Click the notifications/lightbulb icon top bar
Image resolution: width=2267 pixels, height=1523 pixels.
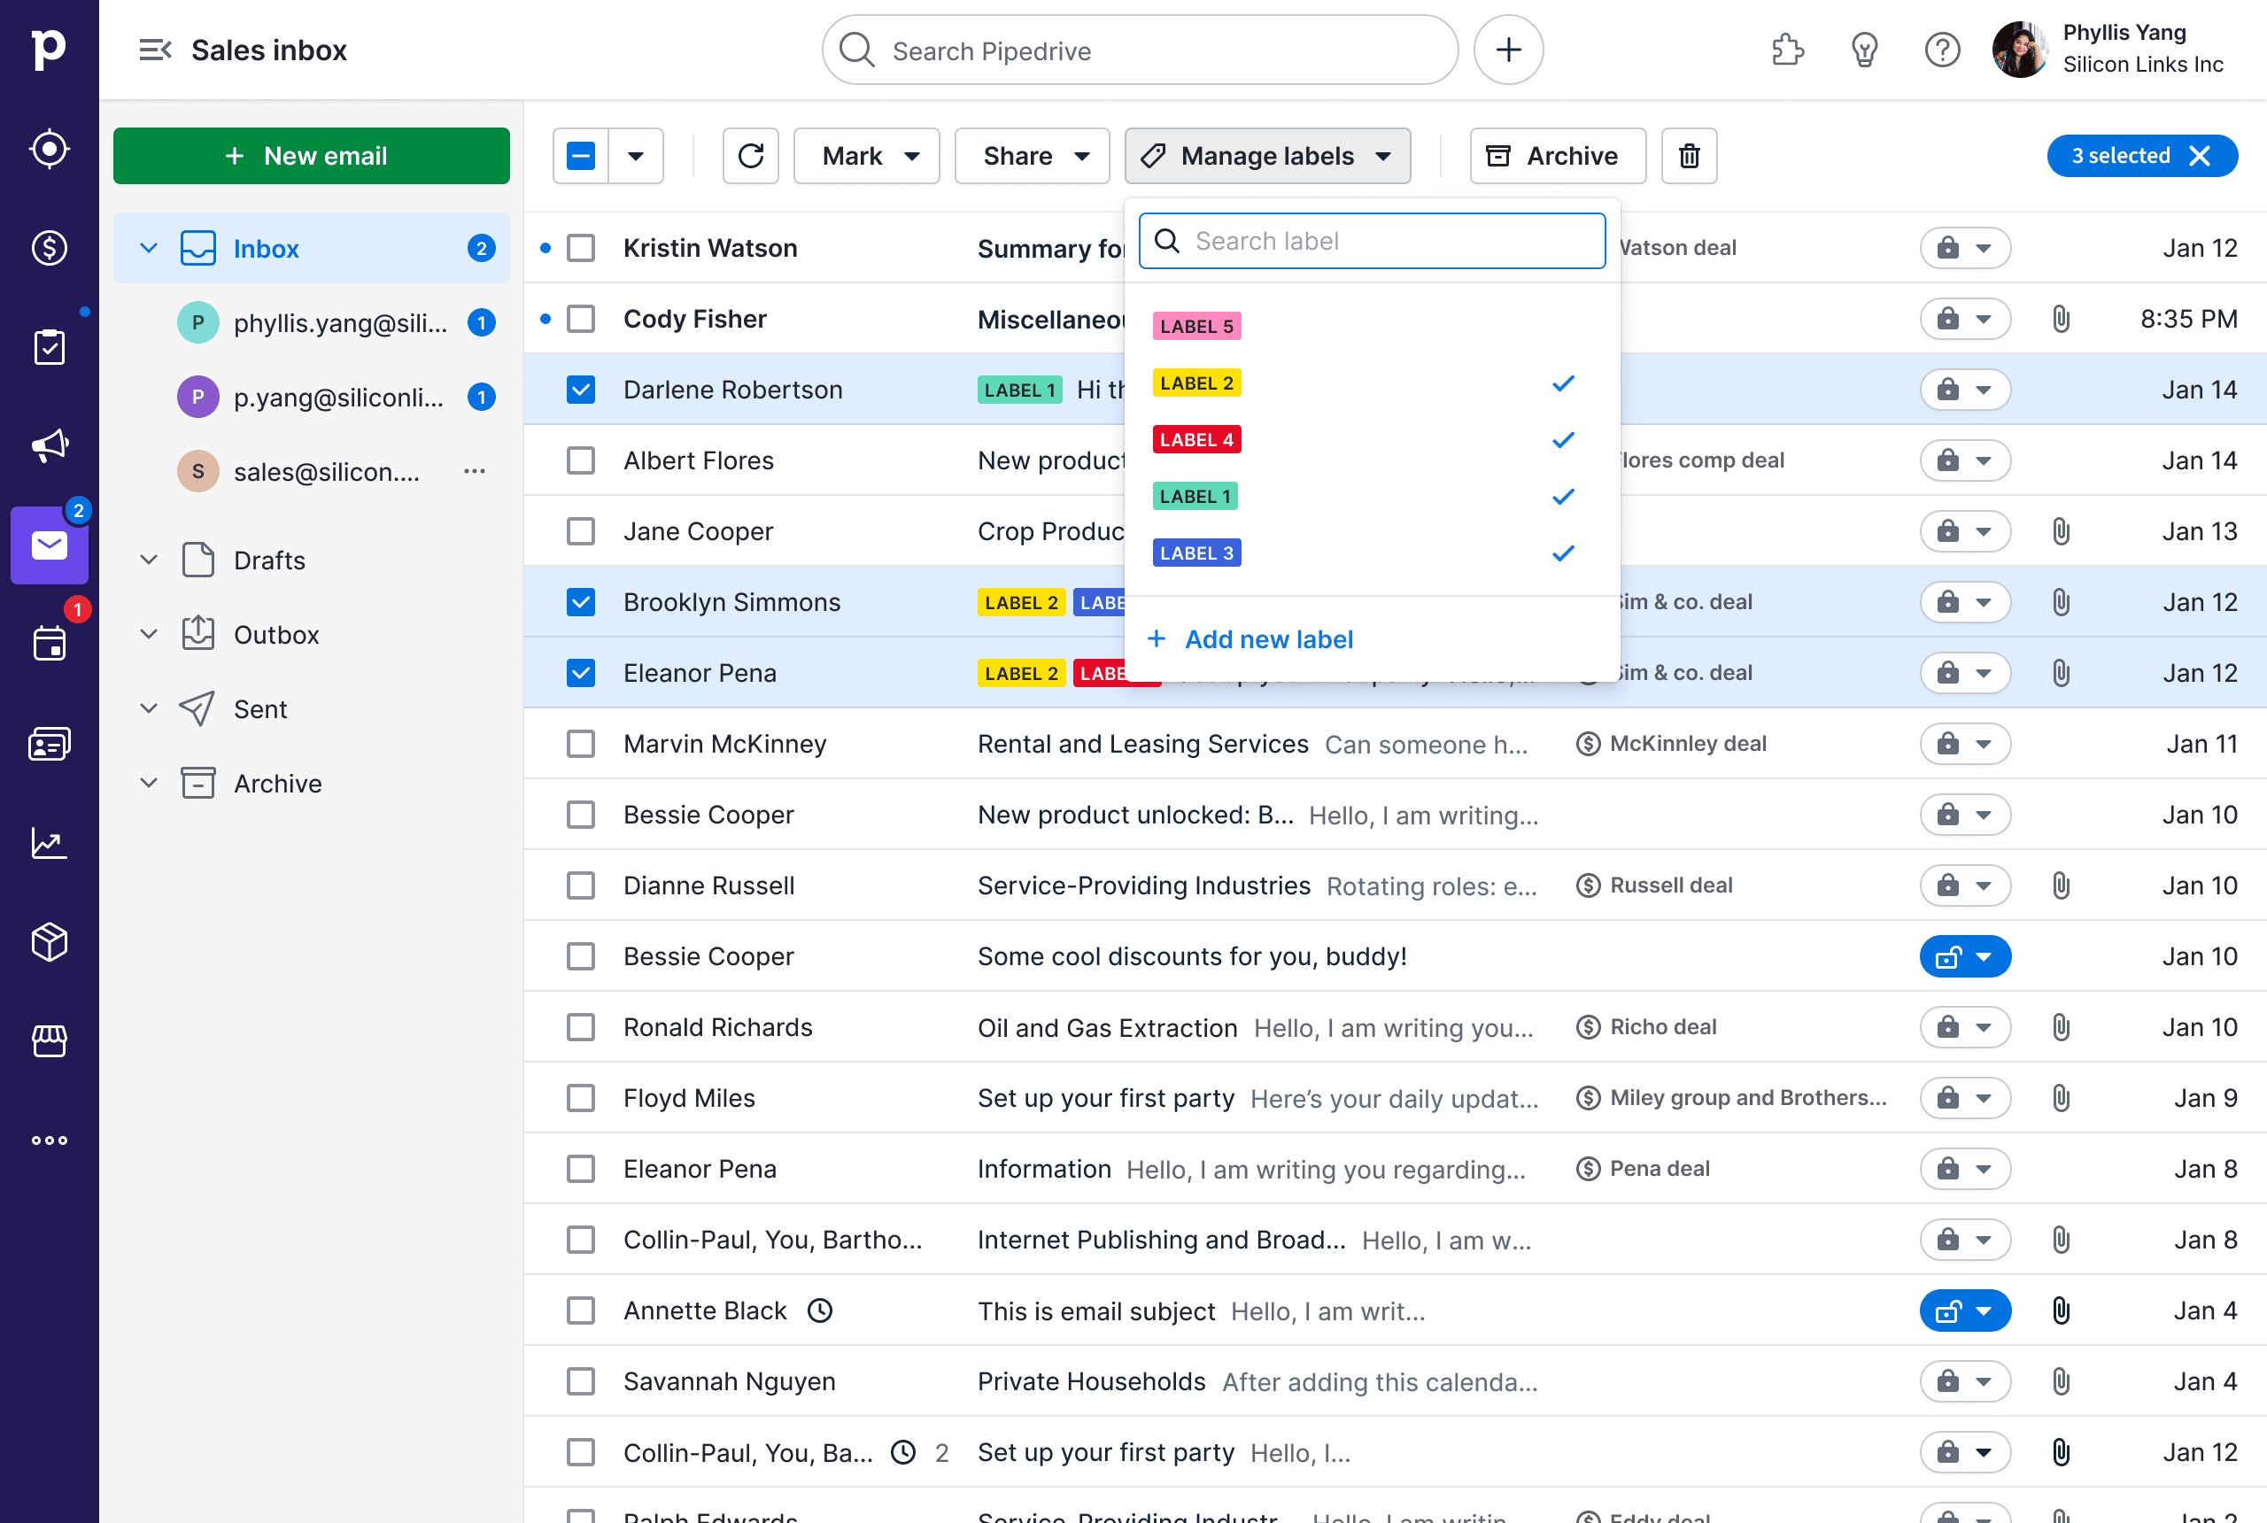[1864, 50]
